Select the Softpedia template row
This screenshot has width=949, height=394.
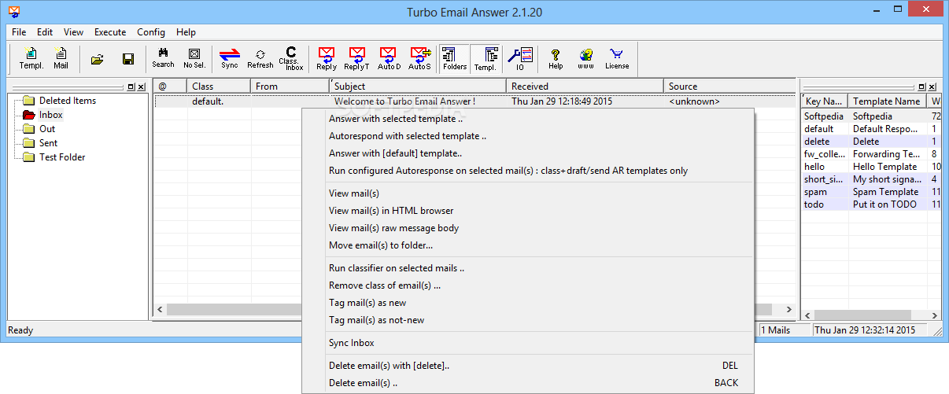pos(871,116)
